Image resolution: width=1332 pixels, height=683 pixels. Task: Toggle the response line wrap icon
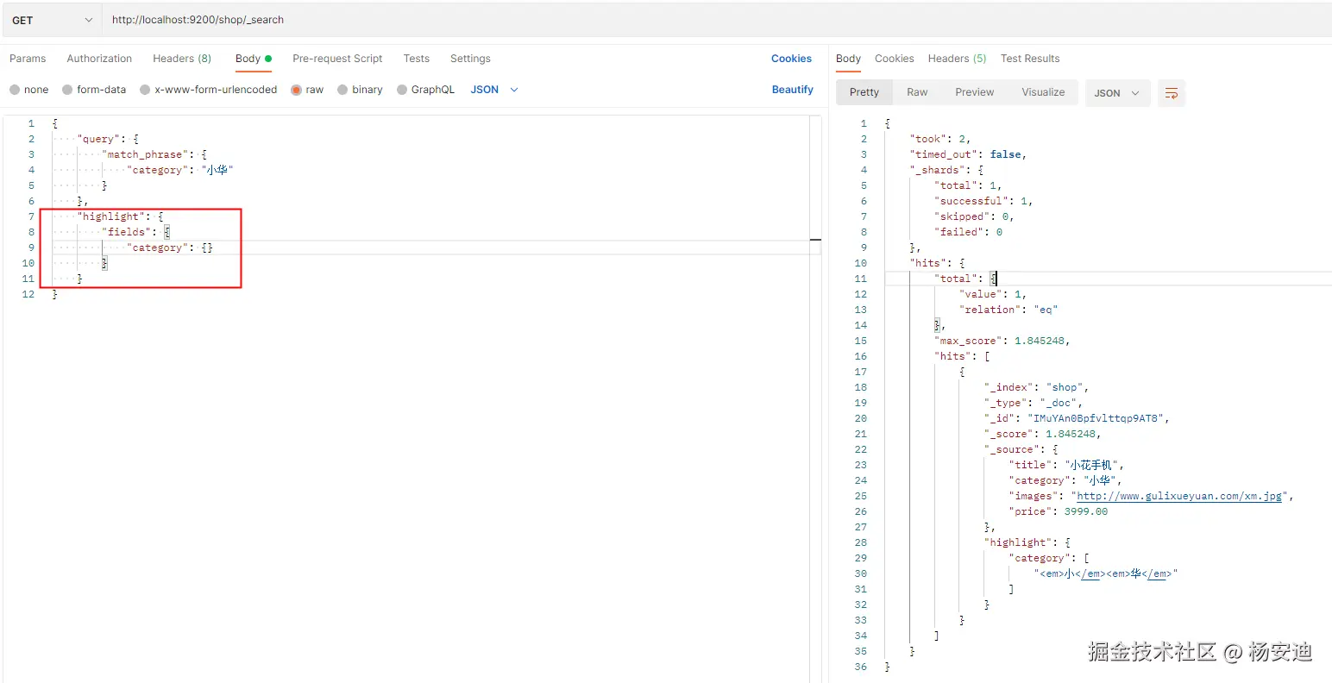[x=1171, y=93]
